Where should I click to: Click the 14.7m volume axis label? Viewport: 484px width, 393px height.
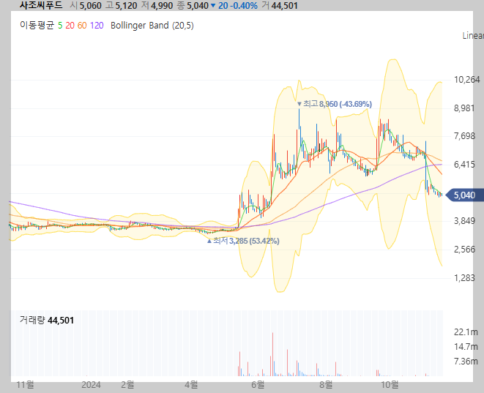tap(466, 347)
